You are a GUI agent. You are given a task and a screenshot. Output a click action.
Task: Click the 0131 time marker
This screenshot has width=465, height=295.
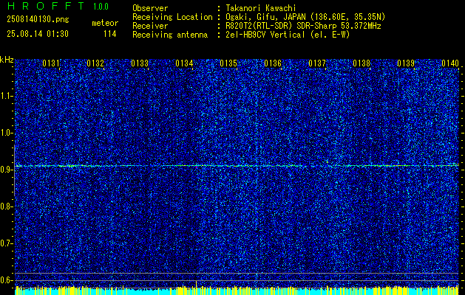[51, 63]
